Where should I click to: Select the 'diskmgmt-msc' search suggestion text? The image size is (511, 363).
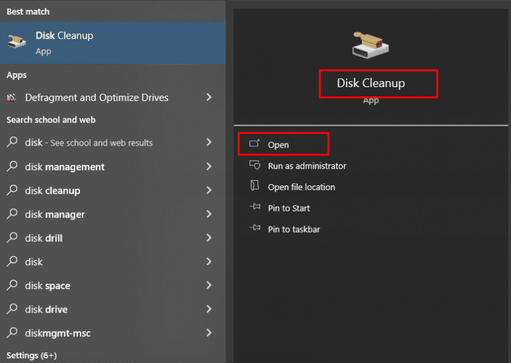click(x=58, y=333)
